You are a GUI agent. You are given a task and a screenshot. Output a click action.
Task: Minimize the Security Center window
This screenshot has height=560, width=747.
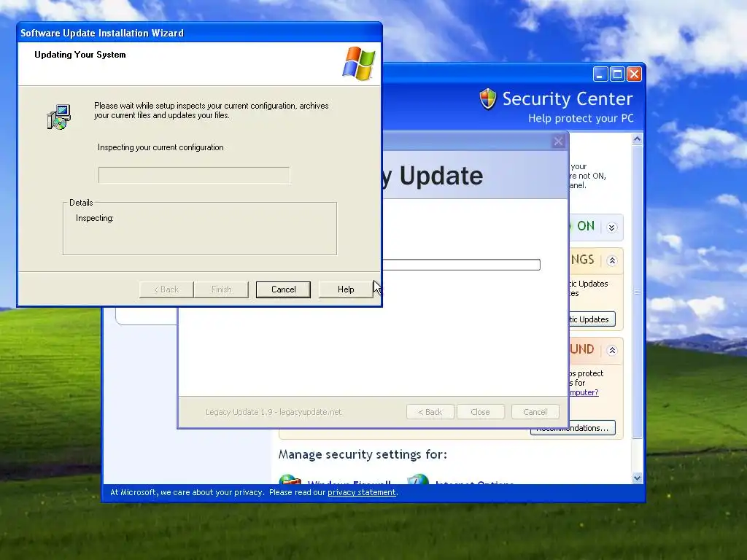tap(600, 74)
